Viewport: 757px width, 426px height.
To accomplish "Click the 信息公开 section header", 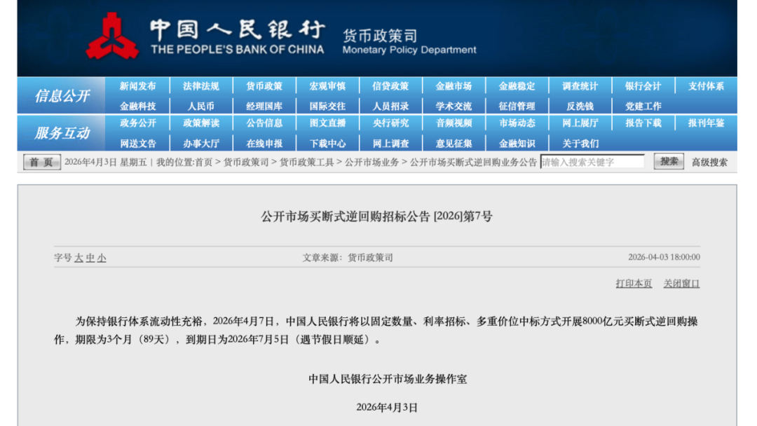I will [x=62, y=96].
